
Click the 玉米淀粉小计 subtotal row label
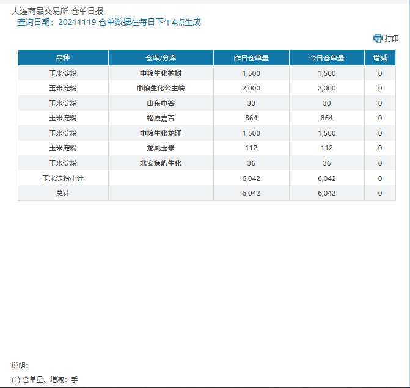point(63,178)
